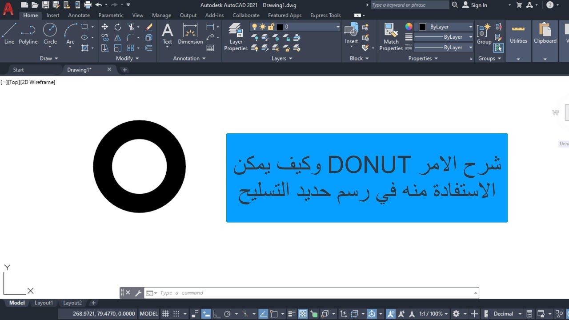569x320 pixels.
Task: Activate the Offset tool
Action: (149, 48)
